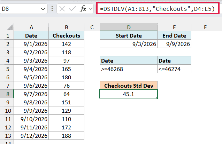Select row 10 header

click(7, 111)
